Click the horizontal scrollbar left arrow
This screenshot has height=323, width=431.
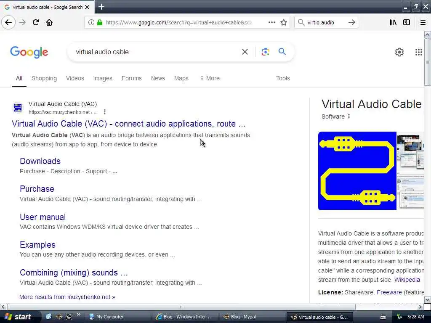3,307
